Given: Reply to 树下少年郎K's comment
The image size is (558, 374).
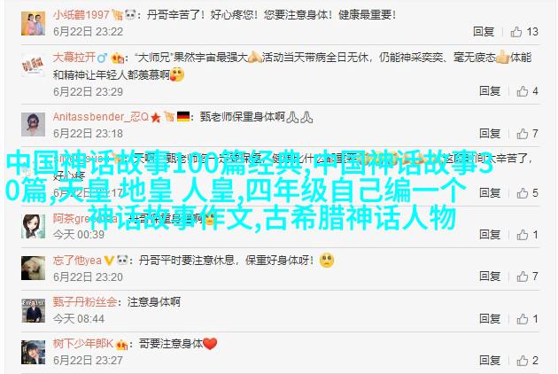Looking at the screenshot, I should [490, 361].
